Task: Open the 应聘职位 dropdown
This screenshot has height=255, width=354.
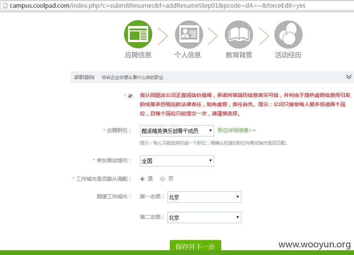Action: 177,131
